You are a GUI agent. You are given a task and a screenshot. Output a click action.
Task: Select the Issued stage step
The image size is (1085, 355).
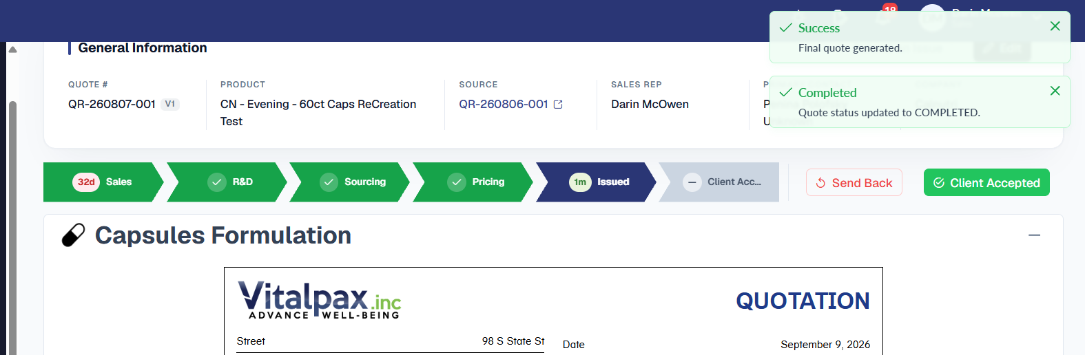597,182
